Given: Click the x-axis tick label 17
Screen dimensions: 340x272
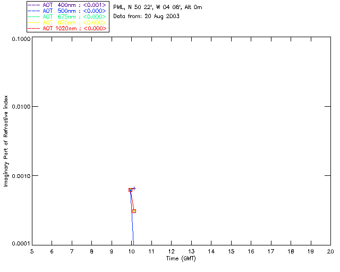Looking at the screenshot, I should coord(271,251).
